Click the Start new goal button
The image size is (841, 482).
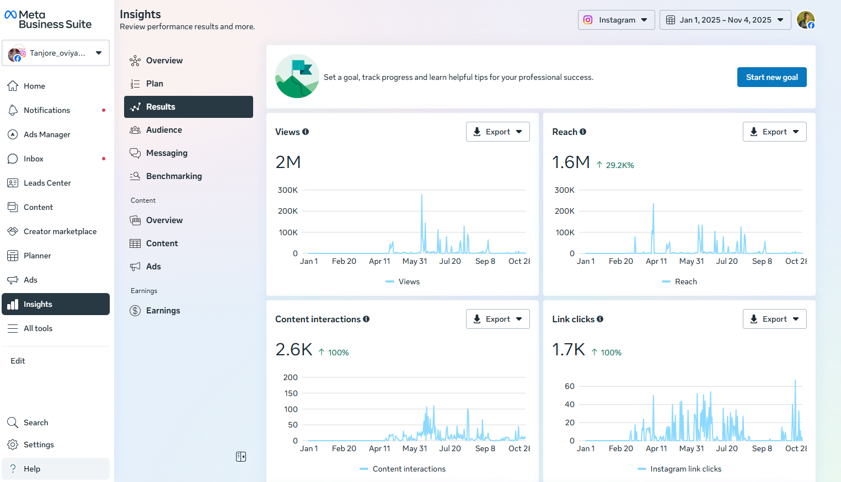pyautogui.click(x=772, y=77)
